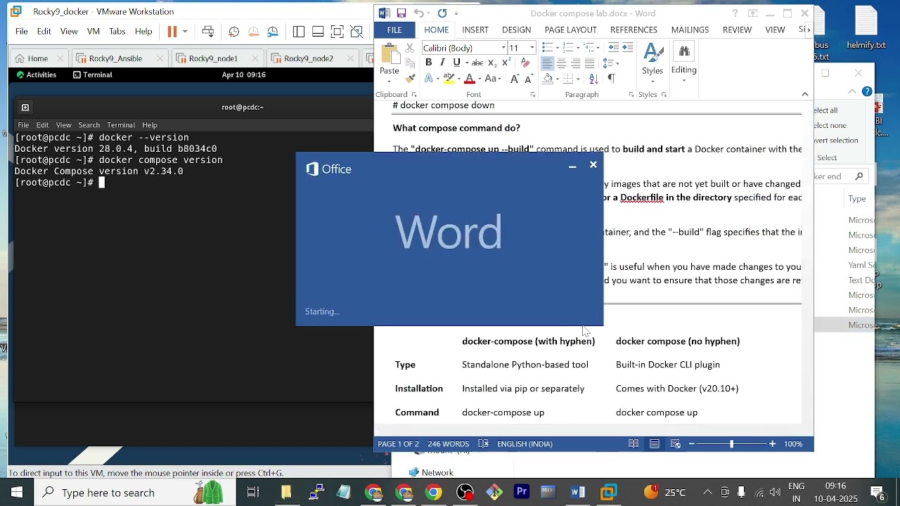
Task: Open the bullets list dropdown
Action: (x=557, y=48)
